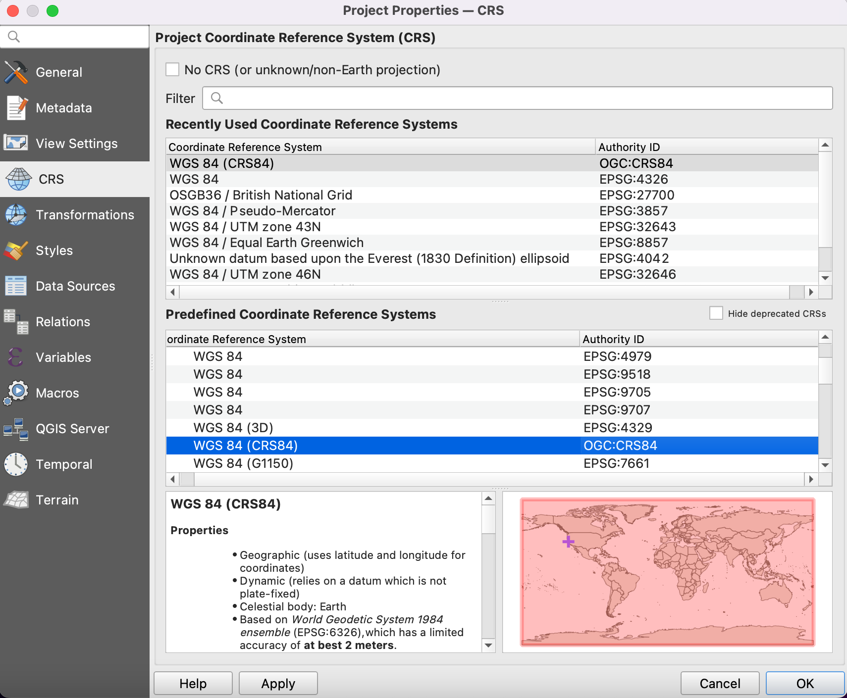Select the Data Sources table icon
Image resolution: width=847 pixels, height=698 pixels.
coord(16,286)
